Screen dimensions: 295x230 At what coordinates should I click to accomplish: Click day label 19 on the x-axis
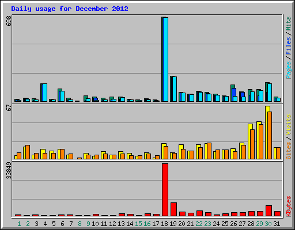pos(173,224)
